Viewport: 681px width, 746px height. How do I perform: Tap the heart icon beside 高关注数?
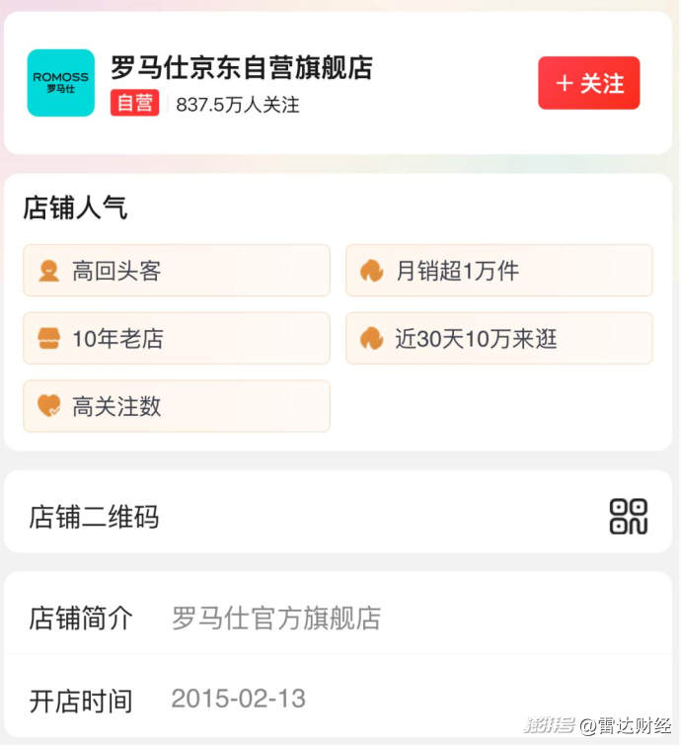tap(48, 406)
